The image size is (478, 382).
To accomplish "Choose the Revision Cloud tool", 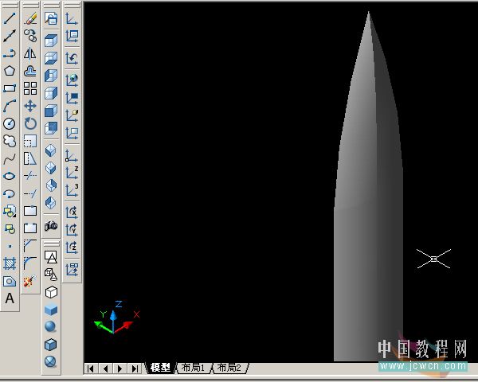I will tap(10, 141).
